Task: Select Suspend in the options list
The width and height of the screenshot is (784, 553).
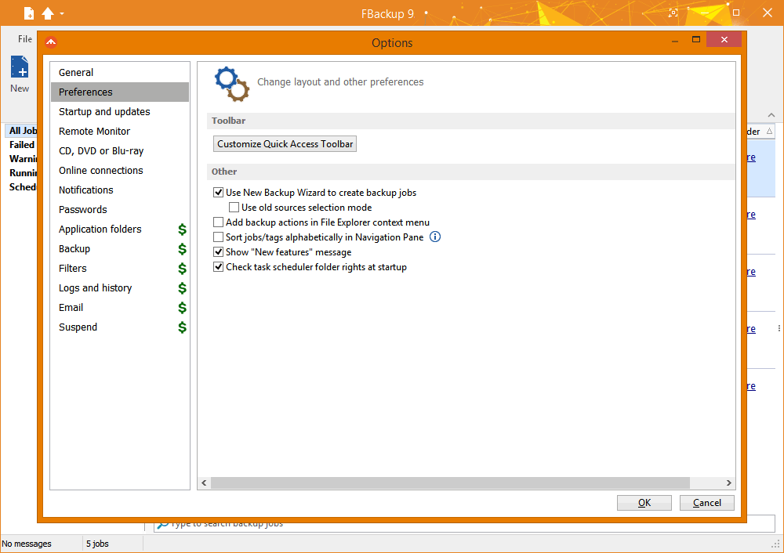Action: click(x=120, y=327)
